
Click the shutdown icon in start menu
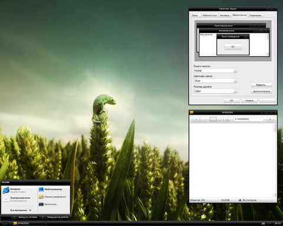[x=42, y=217]
